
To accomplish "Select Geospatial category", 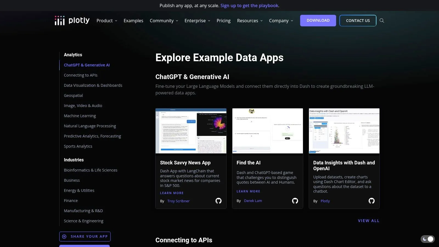I will tap(73, 96).
